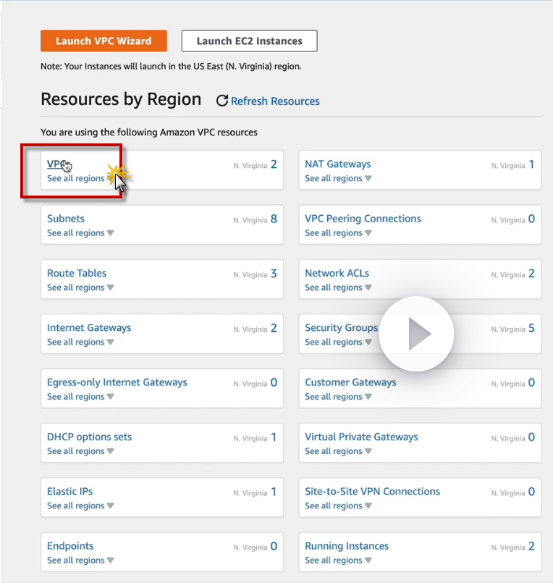553x583 pixels.
Task: Click the Launch EC2 Instances button
Action: pyautogui.click(x=250, y=41)
